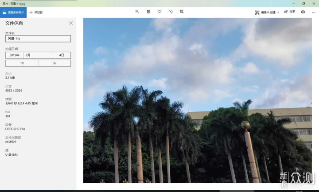319x192 pixels.
Task: Rotate the photo clockwise
Action: click(x=171, y=12)
